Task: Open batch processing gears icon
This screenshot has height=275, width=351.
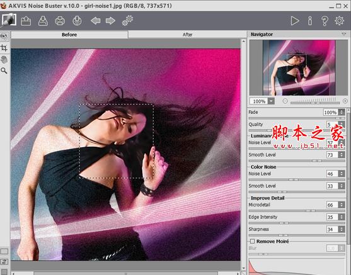Action: (x=127, y=21)
